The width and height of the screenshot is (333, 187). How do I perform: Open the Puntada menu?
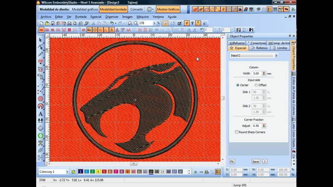pos(81,17)
